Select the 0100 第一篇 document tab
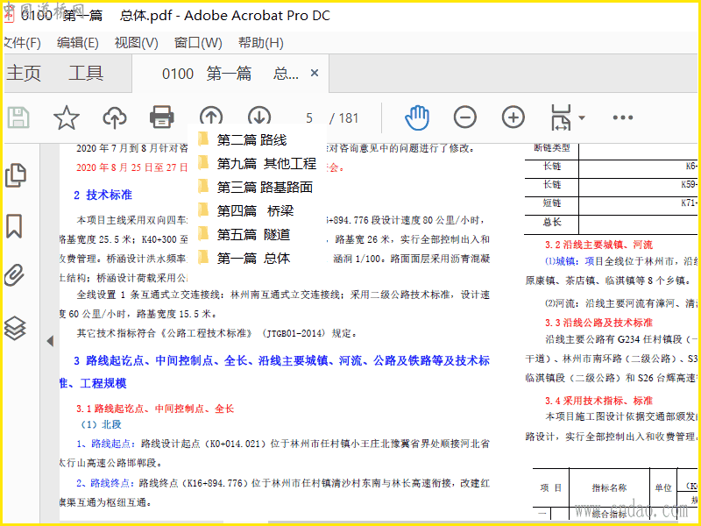The image size is (701, 526). (x=230, y=74)
